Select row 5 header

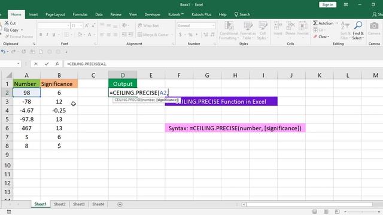tap(7, 119)
